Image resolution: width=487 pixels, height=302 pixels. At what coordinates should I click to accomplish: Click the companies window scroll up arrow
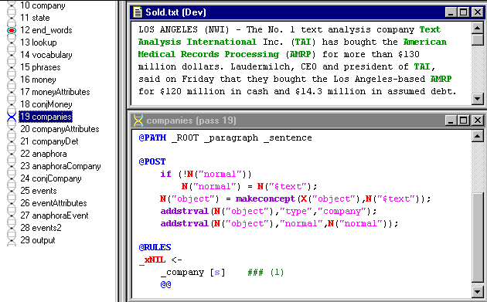[x=478, y=136]
